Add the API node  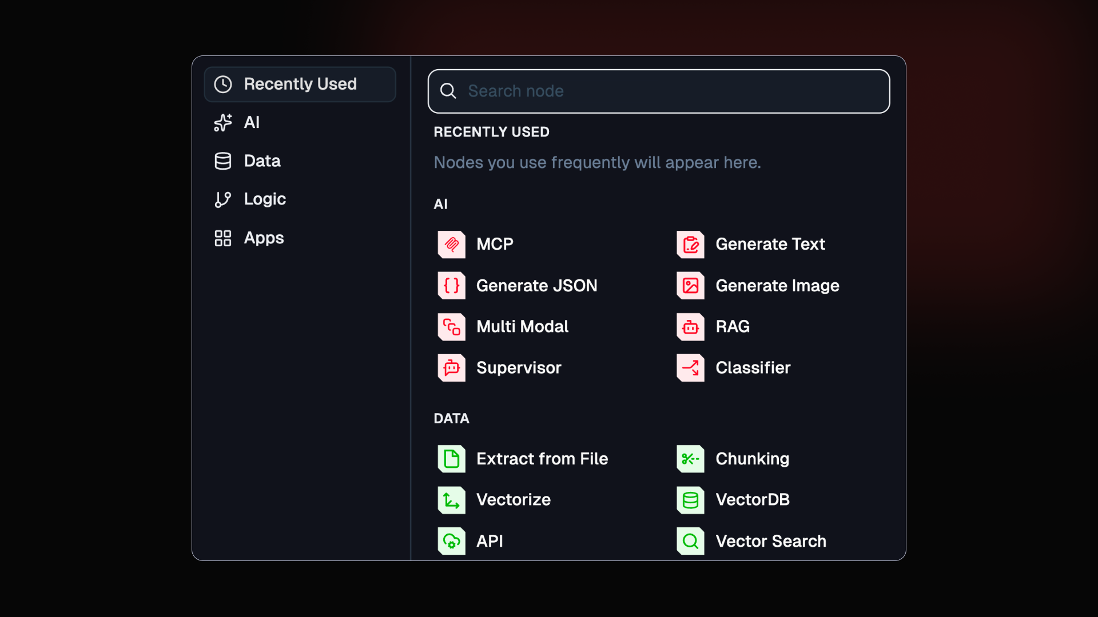tap(489, 541)
